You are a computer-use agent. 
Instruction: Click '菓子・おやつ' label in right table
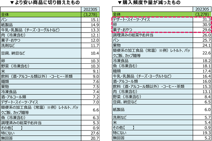(x=123, y=30)
